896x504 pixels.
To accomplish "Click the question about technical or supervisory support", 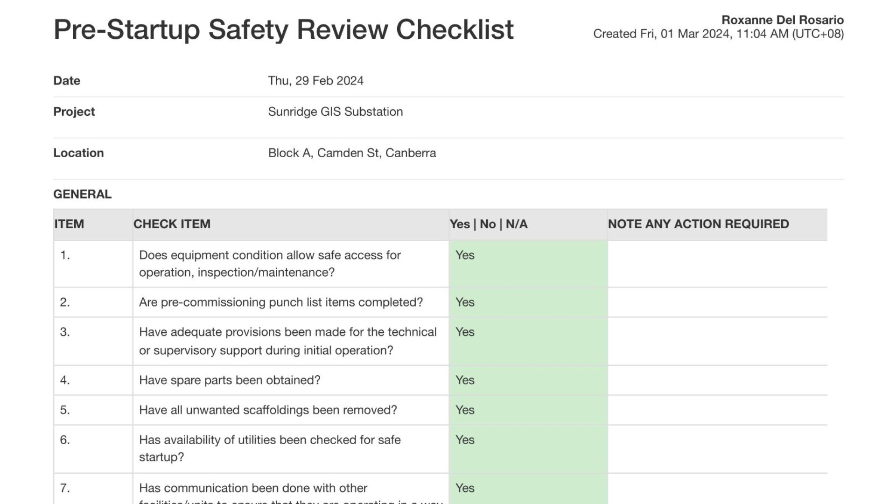I will coord(287,341).
